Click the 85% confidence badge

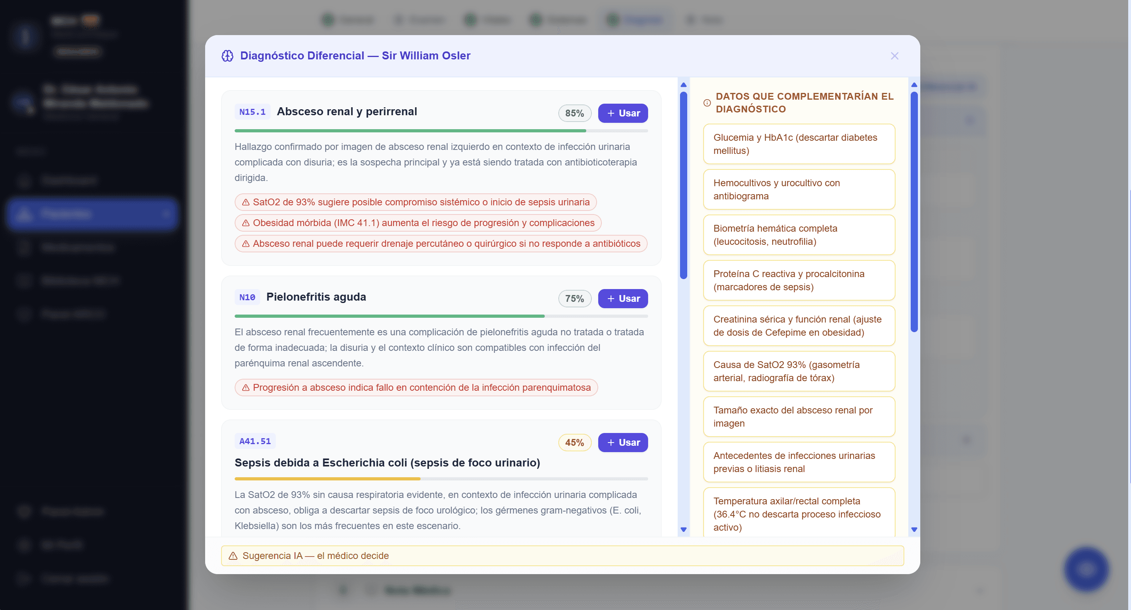tap(575, 113)
